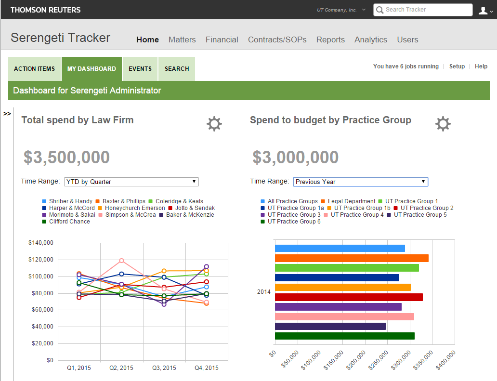Image resolution: width=497 pixels, height=381 pixels.
Task: Open settings gear on Total spend by Law Firm widget
Action: (x=214, y=124)
